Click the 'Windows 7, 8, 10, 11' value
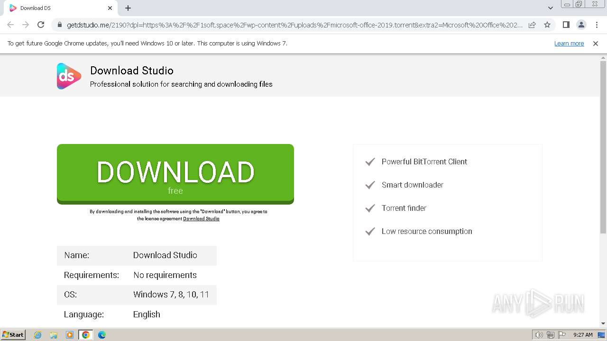607x341 pixels. click(171, 295)
